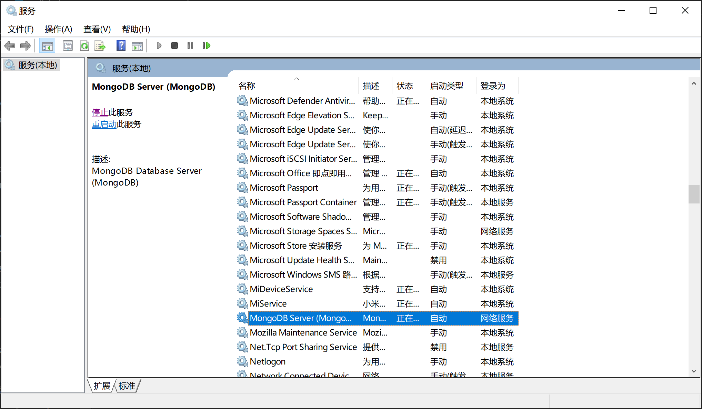Maximize the 服务 window
This screenshot has width=702, height=409.
tap(653, 11)
